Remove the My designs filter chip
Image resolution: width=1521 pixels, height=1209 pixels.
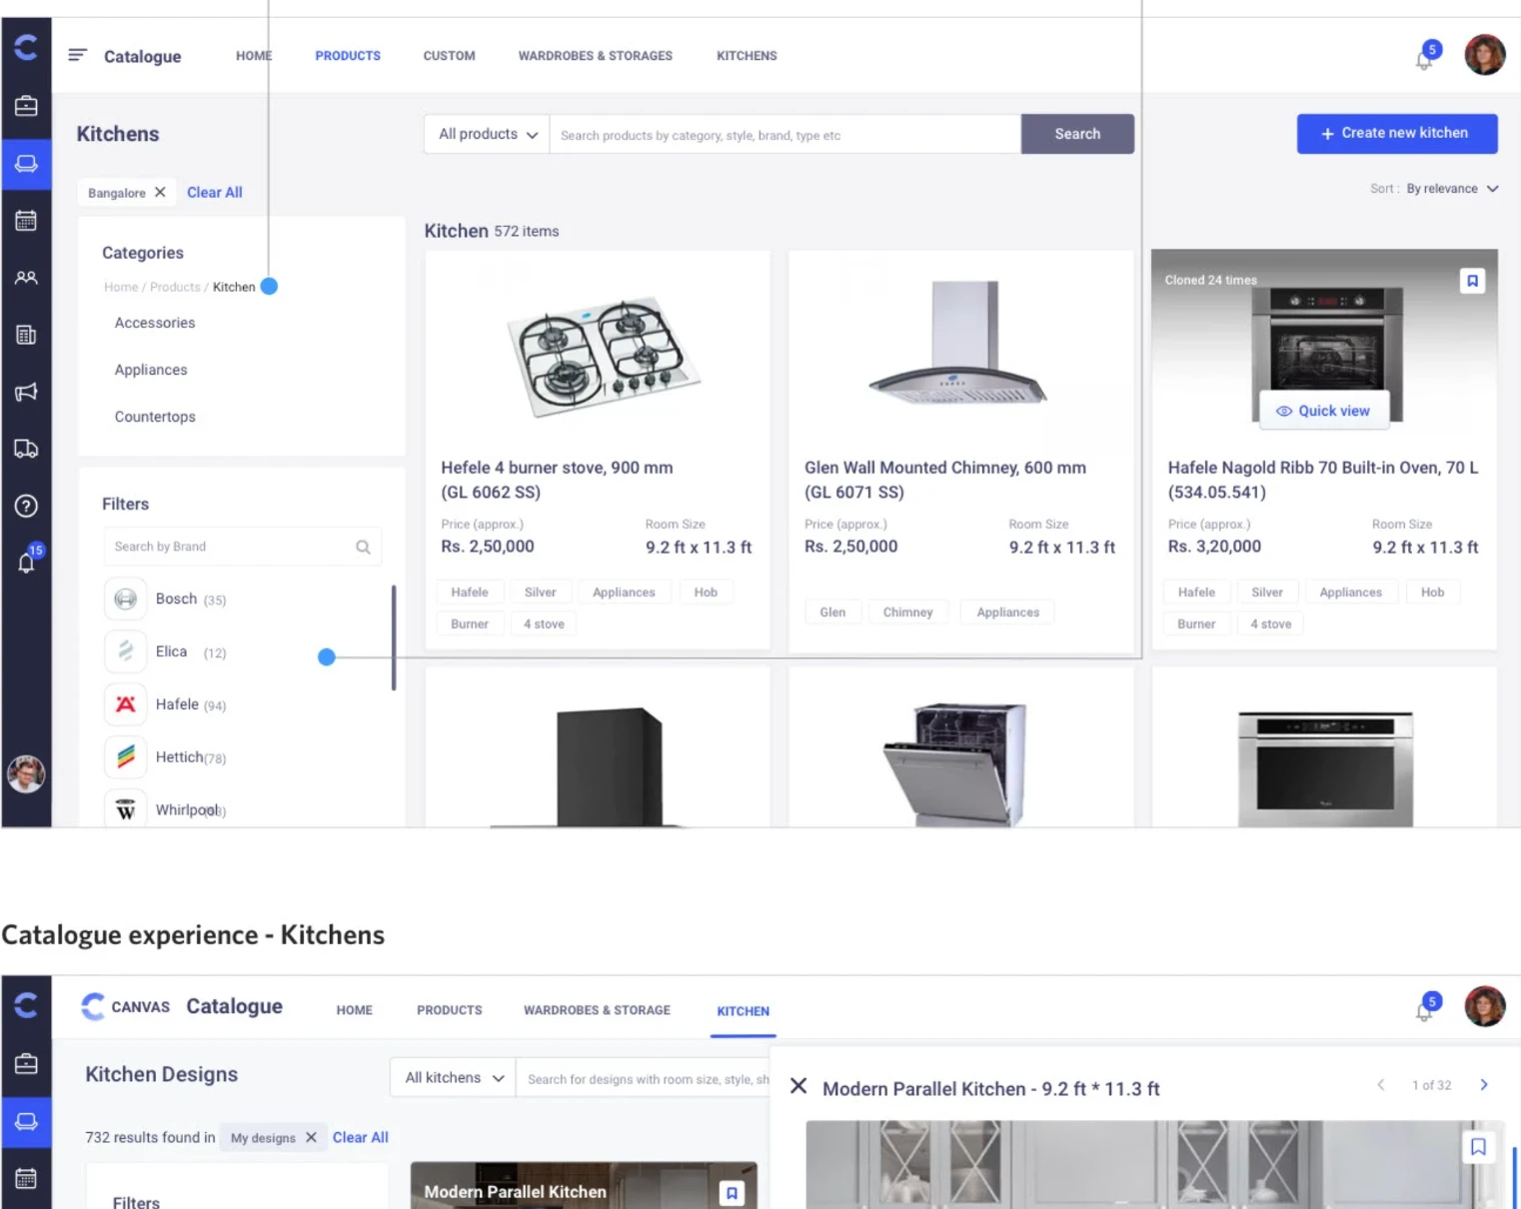[311, 1137]
